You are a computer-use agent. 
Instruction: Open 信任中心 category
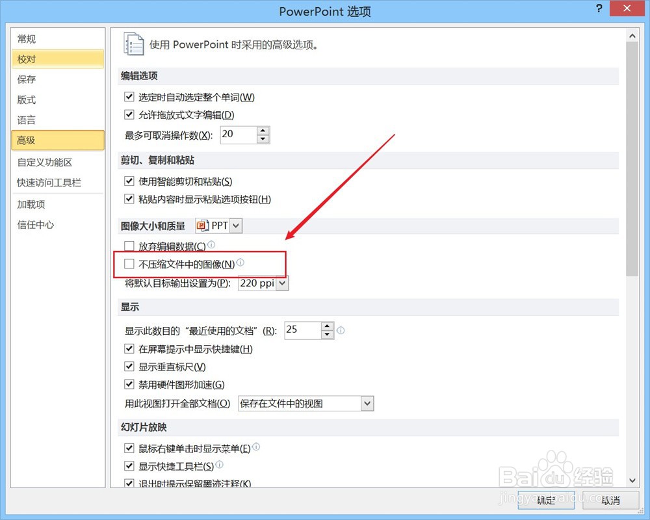coord(58,225)
